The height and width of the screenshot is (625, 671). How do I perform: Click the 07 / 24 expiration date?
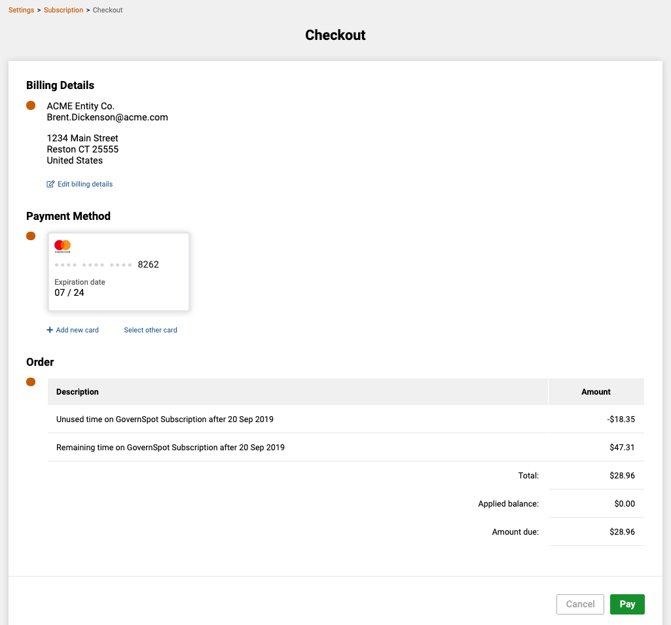click(69, 293)
